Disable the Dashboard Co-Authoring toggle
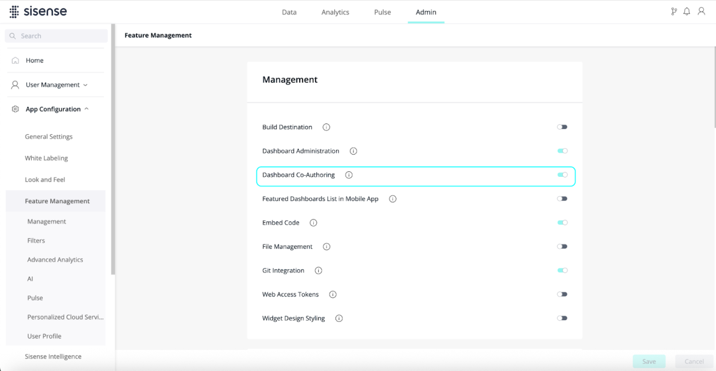 (562, 175)
